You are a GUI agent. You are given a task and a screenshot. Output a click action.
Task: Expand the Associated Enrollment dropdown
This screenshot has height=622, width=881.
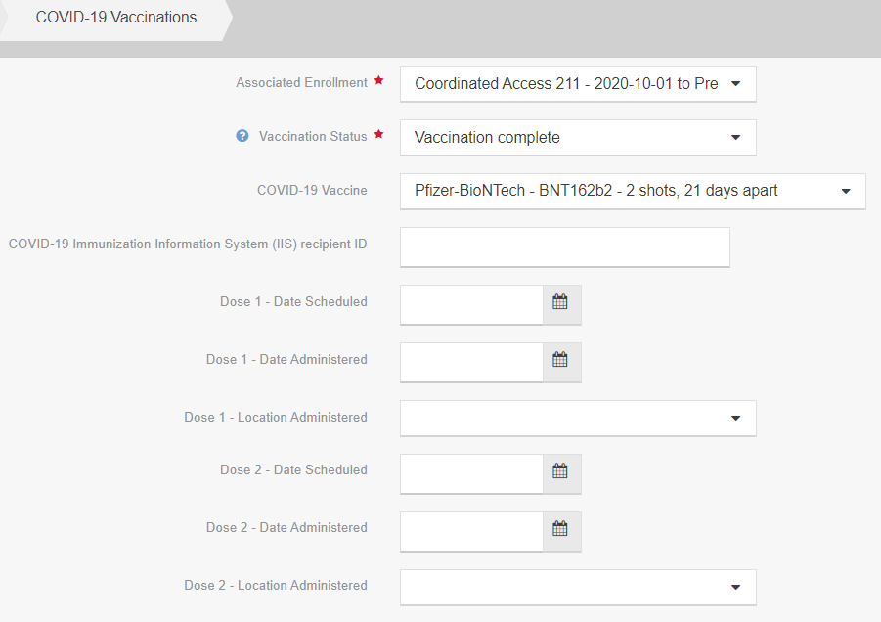coord(577,84)
